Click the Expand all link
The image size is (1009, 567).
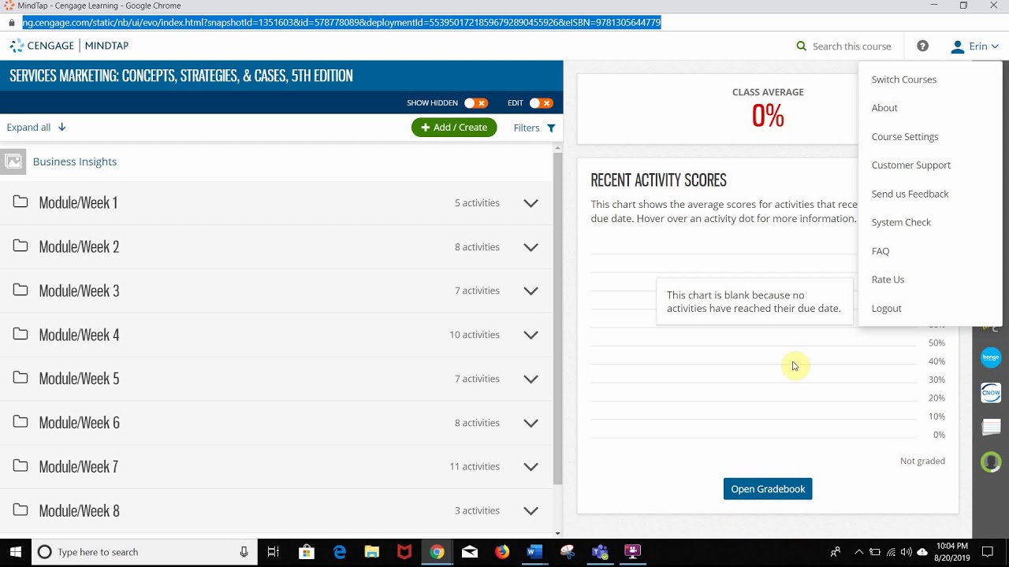click(x=28, y=127)
